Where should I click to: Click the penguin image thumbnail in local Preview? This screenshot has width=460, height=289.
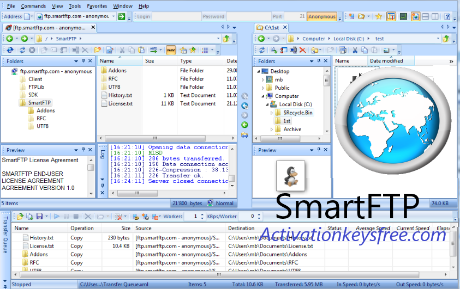tap(290, 176)
